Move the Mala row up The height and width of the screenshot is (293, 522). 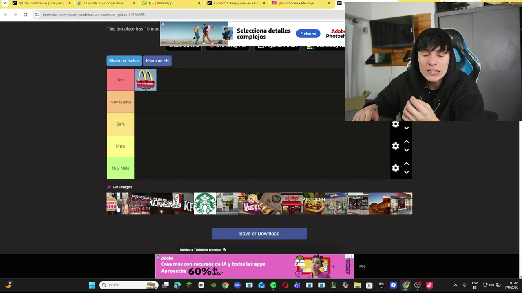tap(407, 142)
